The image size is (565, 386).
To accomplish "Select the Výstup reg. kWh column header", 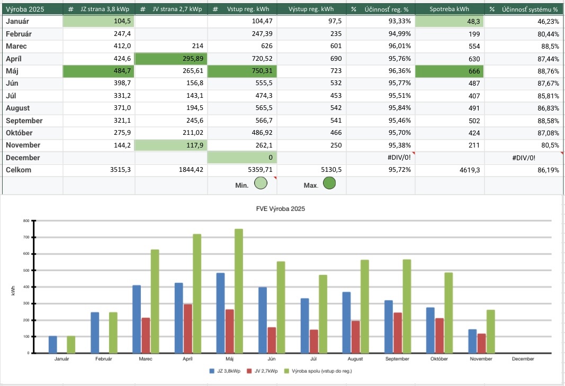I will 311,10.
